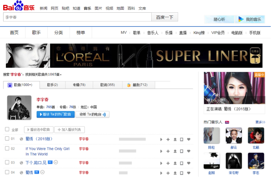The height and width of the screenshot is (177, 271).
Task: Tick the checkbox for song 04
Action: (7, 172)
